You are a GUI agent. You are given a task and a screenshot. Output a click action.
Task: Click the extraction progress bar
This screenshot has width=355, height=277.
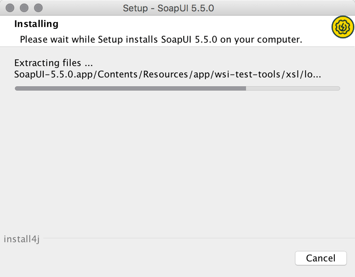pyautogui.click(x=177, y=88)
